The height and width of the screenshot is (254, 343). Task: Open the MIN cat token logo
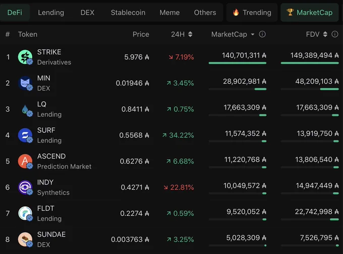click(x=25, y=83)
